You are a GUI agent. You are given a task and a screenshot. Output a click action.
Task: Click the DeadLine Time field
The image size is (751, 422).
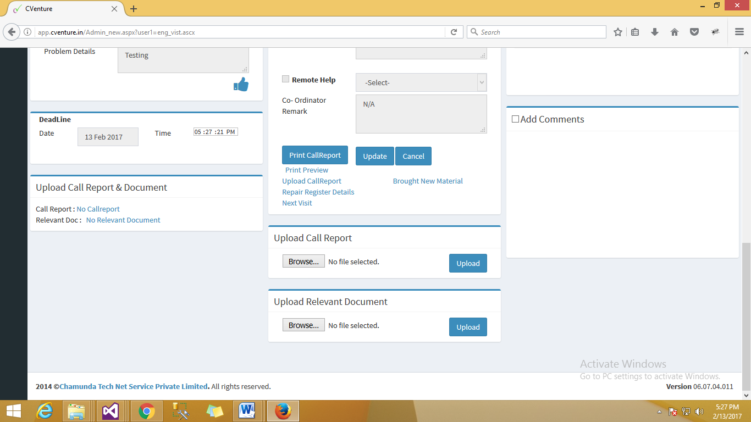tap(216, 132)
